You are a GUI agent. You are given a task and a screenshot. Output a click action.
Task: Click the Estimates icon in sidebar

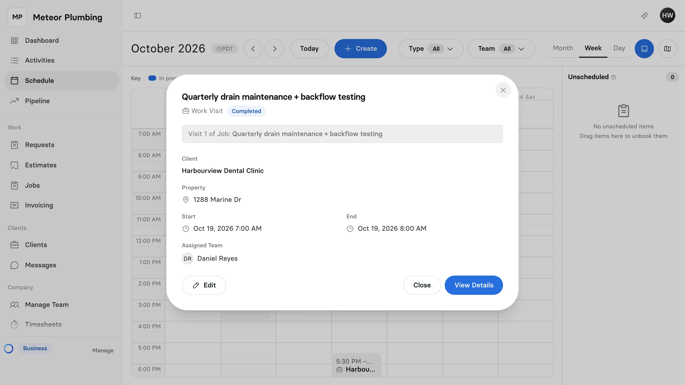point(14,165)
